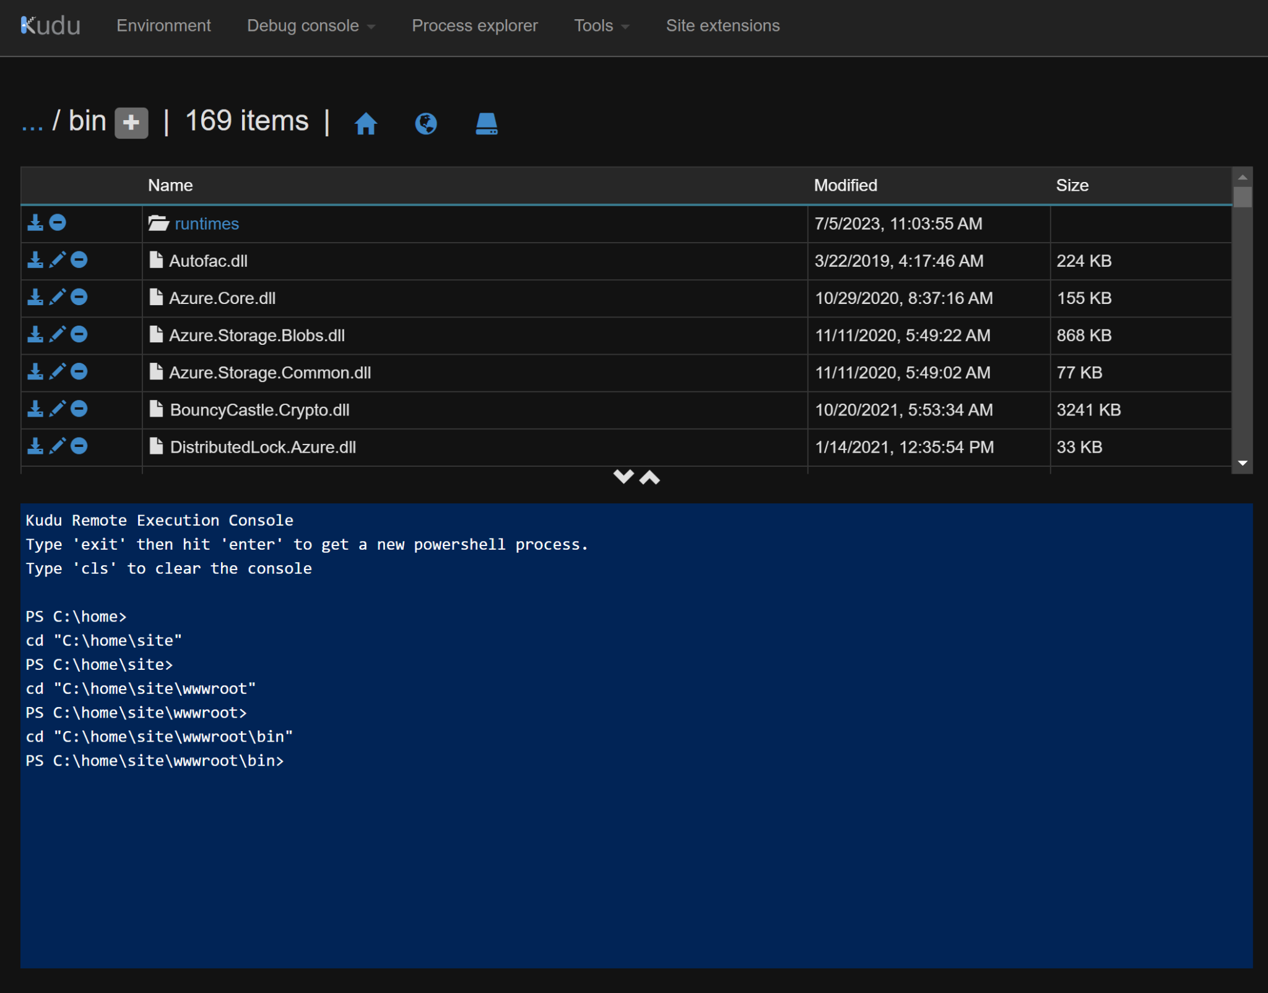Viewport: 1268px width, 993px height.
Task: Download Azure.Core.dll
Action: coord(35,297)
